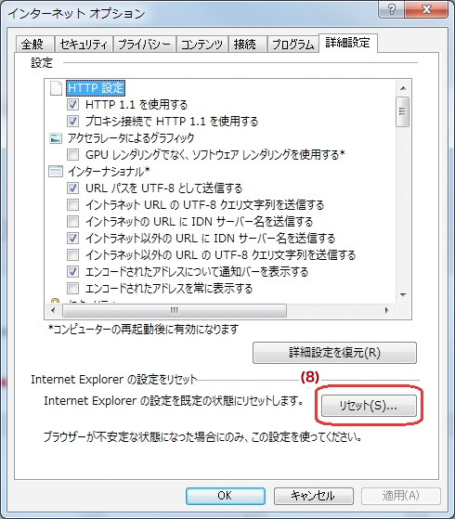Click the horizontal scroll left arrow

point(53,310)
